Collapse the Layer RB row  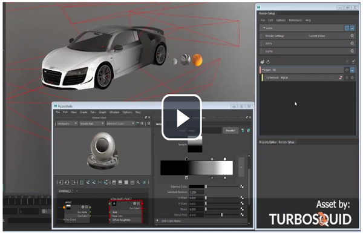(x=263, y=70)
